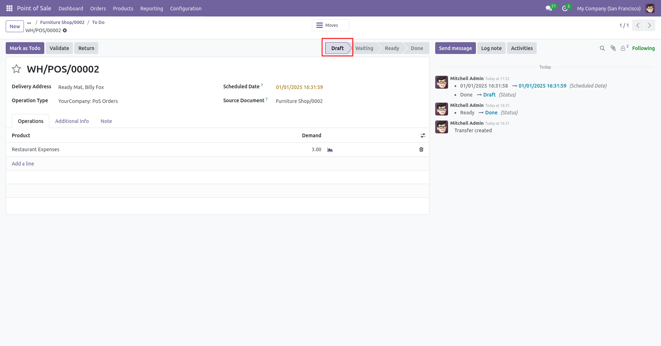Show followers icon with count 2
The width and height of the screenshot is (661, 346).
click(x=624, y=48)
